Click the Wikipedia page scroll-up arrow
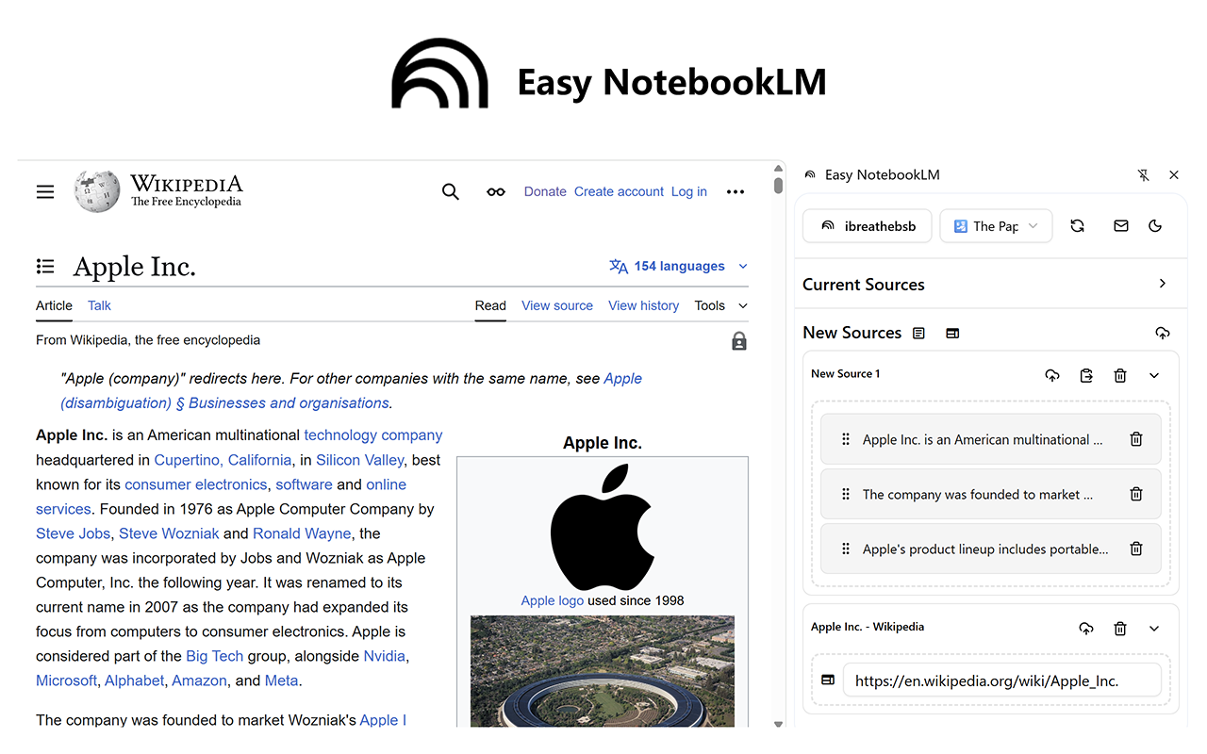The width and height of the screenshot is (1207, 754). click(x=779, y=169)
